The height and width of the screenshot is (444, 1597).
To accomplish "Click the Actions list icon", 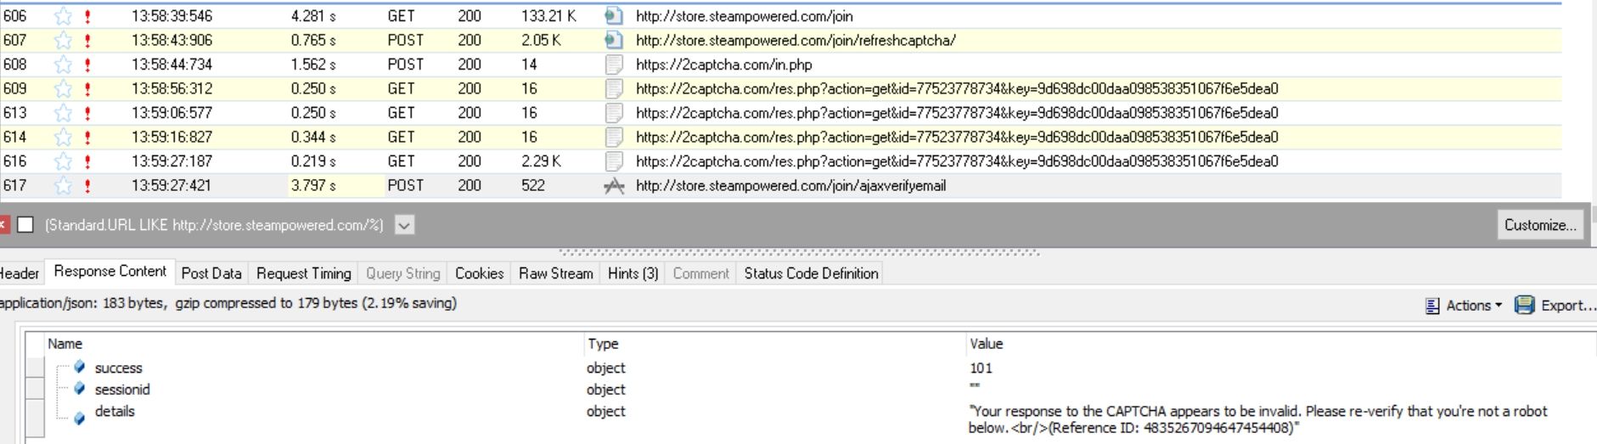I will (x=1432, y=306).
